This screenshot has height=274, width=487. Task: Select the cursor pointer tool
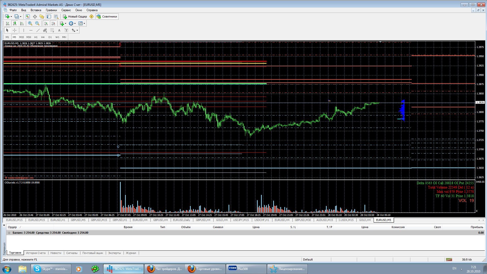pyautogui.click(x=7, y=30)
